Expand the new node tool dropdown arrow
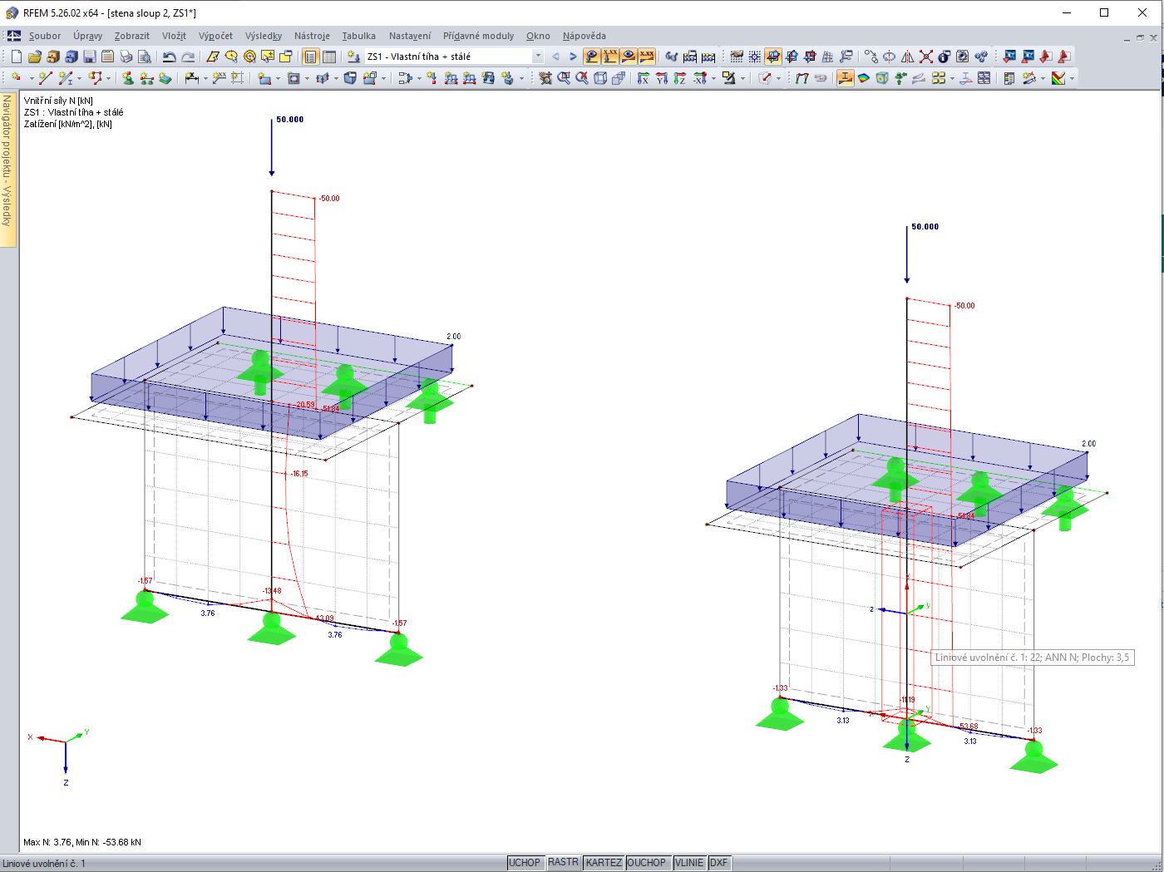Screen dimensions: 1164x872 (32, 78)
